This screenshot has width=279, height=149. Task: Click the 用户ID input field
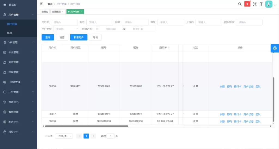[x=64, y=22]
